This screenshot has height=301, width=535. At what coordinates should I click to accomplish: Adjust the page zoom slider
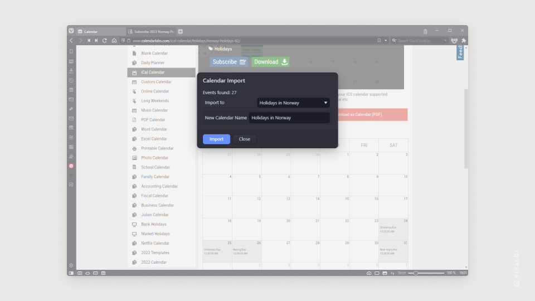pos(426,273)
